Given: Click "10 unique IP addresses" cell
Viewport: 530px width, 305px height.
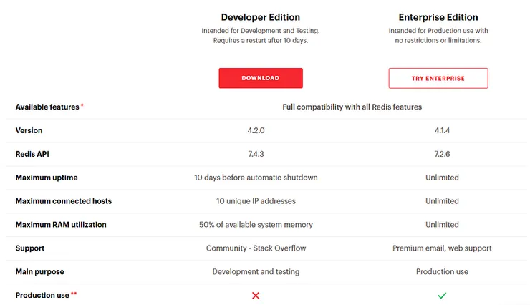Looking at the screenshot, I should (x=256, y=201).
